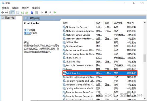Toggle the show/hide console tree icon

pyautogui.click(x=12, y=12)
